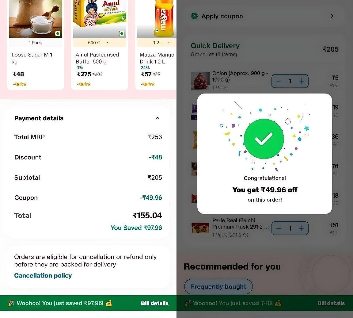Open Bill details in the ₹48 savings banner
353x318 pixels.
pyautogui.click(x=331, y=303)
